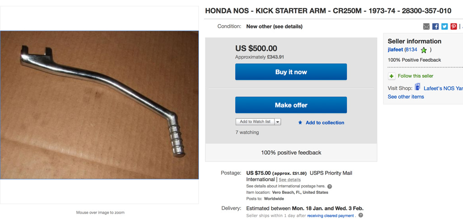Share listing on Twitter
This screenshot has width=463, height=219.
(x=444, y=27)
